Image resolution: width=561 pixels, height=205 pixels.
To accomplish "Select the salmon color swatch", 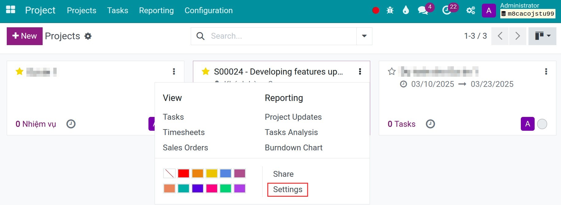I will (169, 188).
